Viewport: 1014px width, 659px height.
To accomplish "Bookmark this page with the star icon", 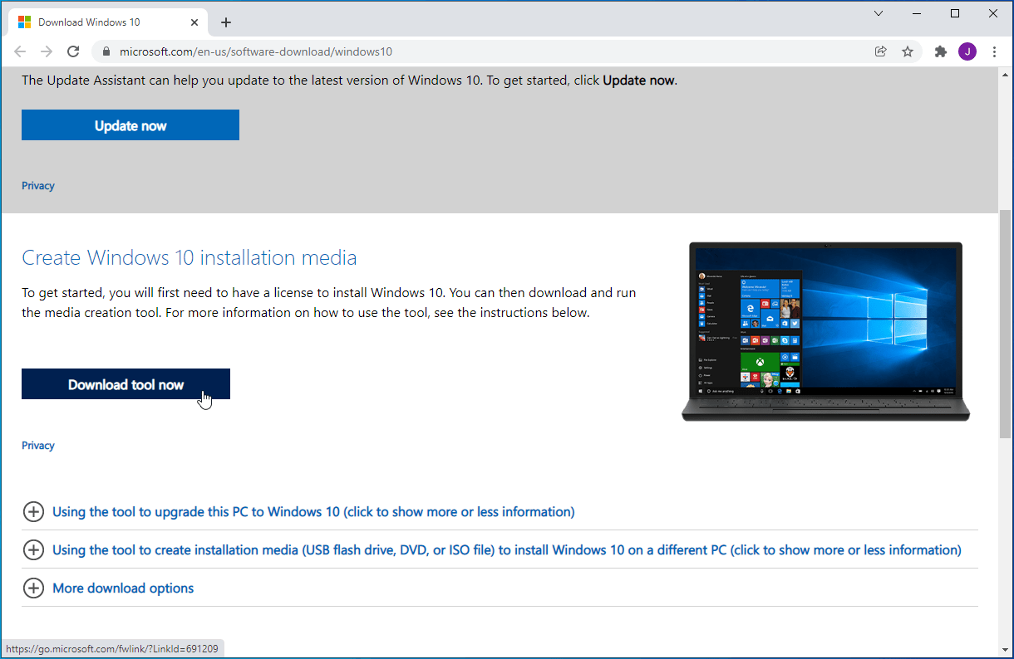I will (x=908, y=51).
